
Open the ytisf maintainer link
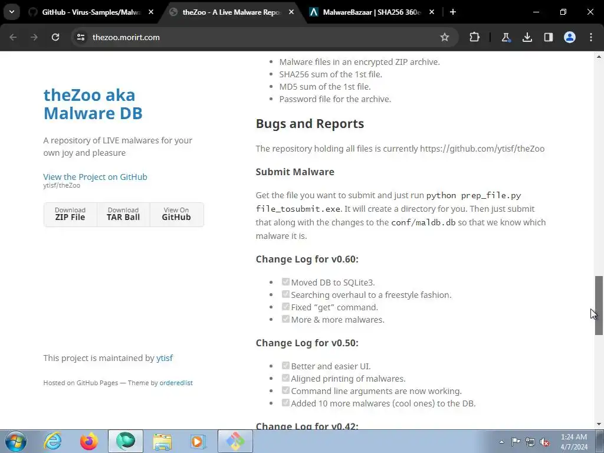(165, 358)
